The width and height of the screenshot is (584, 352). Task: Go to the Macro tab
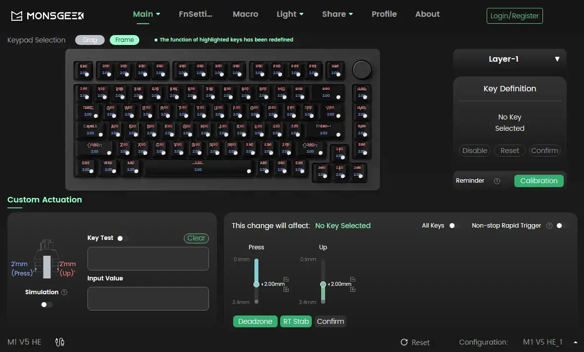pyautogui.click(x=246, y=14)
